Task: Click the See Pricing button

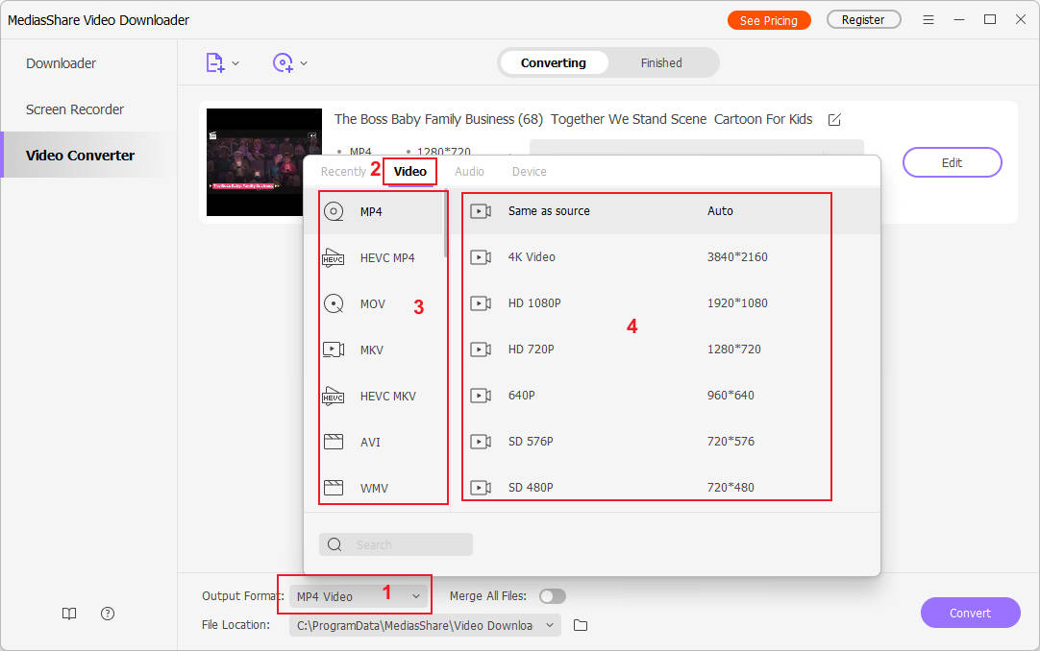Action: point(769,20)
